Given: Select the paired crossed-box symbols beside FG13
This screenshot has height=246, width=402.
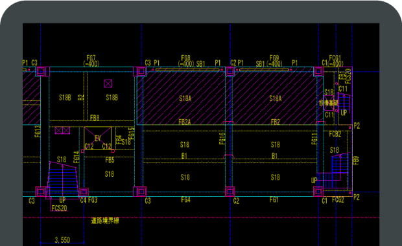Looking at the screenshot, I should click(x=62, y=130).
